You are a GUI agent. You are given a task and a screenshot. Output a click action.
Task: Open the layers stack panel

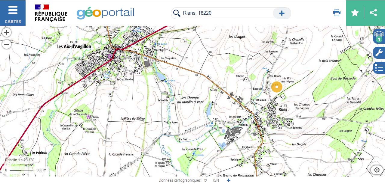click(379, 36)
